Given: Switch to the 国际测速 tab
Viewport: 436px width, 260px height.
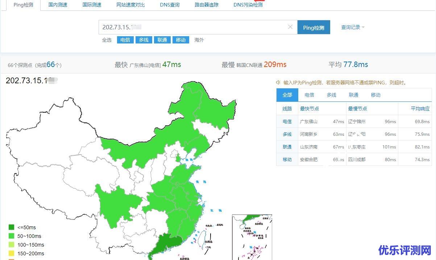Looking at the screenshot, I should [x=92, y=5].
